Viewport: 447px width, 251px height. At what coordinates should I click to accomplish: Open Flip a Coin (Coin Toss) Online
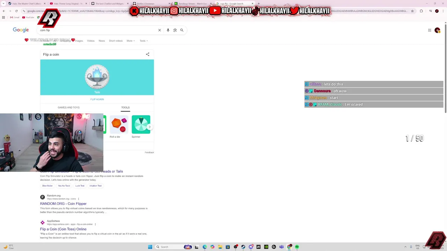[63, 229]
